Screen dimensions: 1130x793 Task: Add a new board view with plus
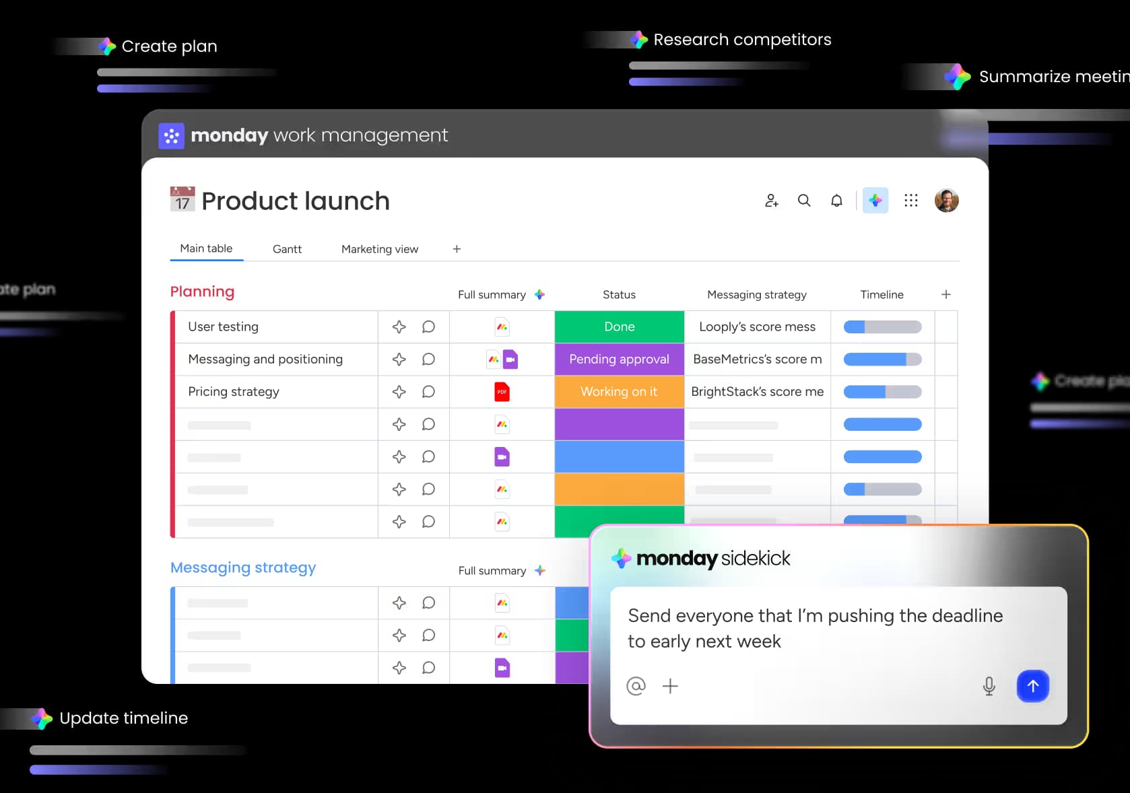457,249
